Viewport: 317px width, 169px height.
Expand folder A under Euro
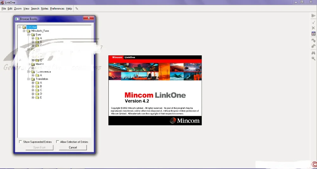click(x=33, y=38)
